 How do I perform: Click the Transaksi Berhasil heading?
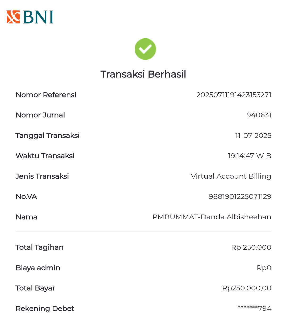(143, 74)
